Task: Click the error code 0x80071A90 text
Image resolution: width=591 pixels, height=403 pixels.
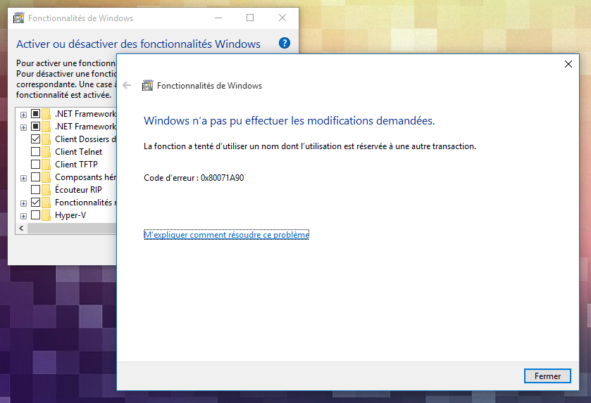Action: (x=223, y=178)
